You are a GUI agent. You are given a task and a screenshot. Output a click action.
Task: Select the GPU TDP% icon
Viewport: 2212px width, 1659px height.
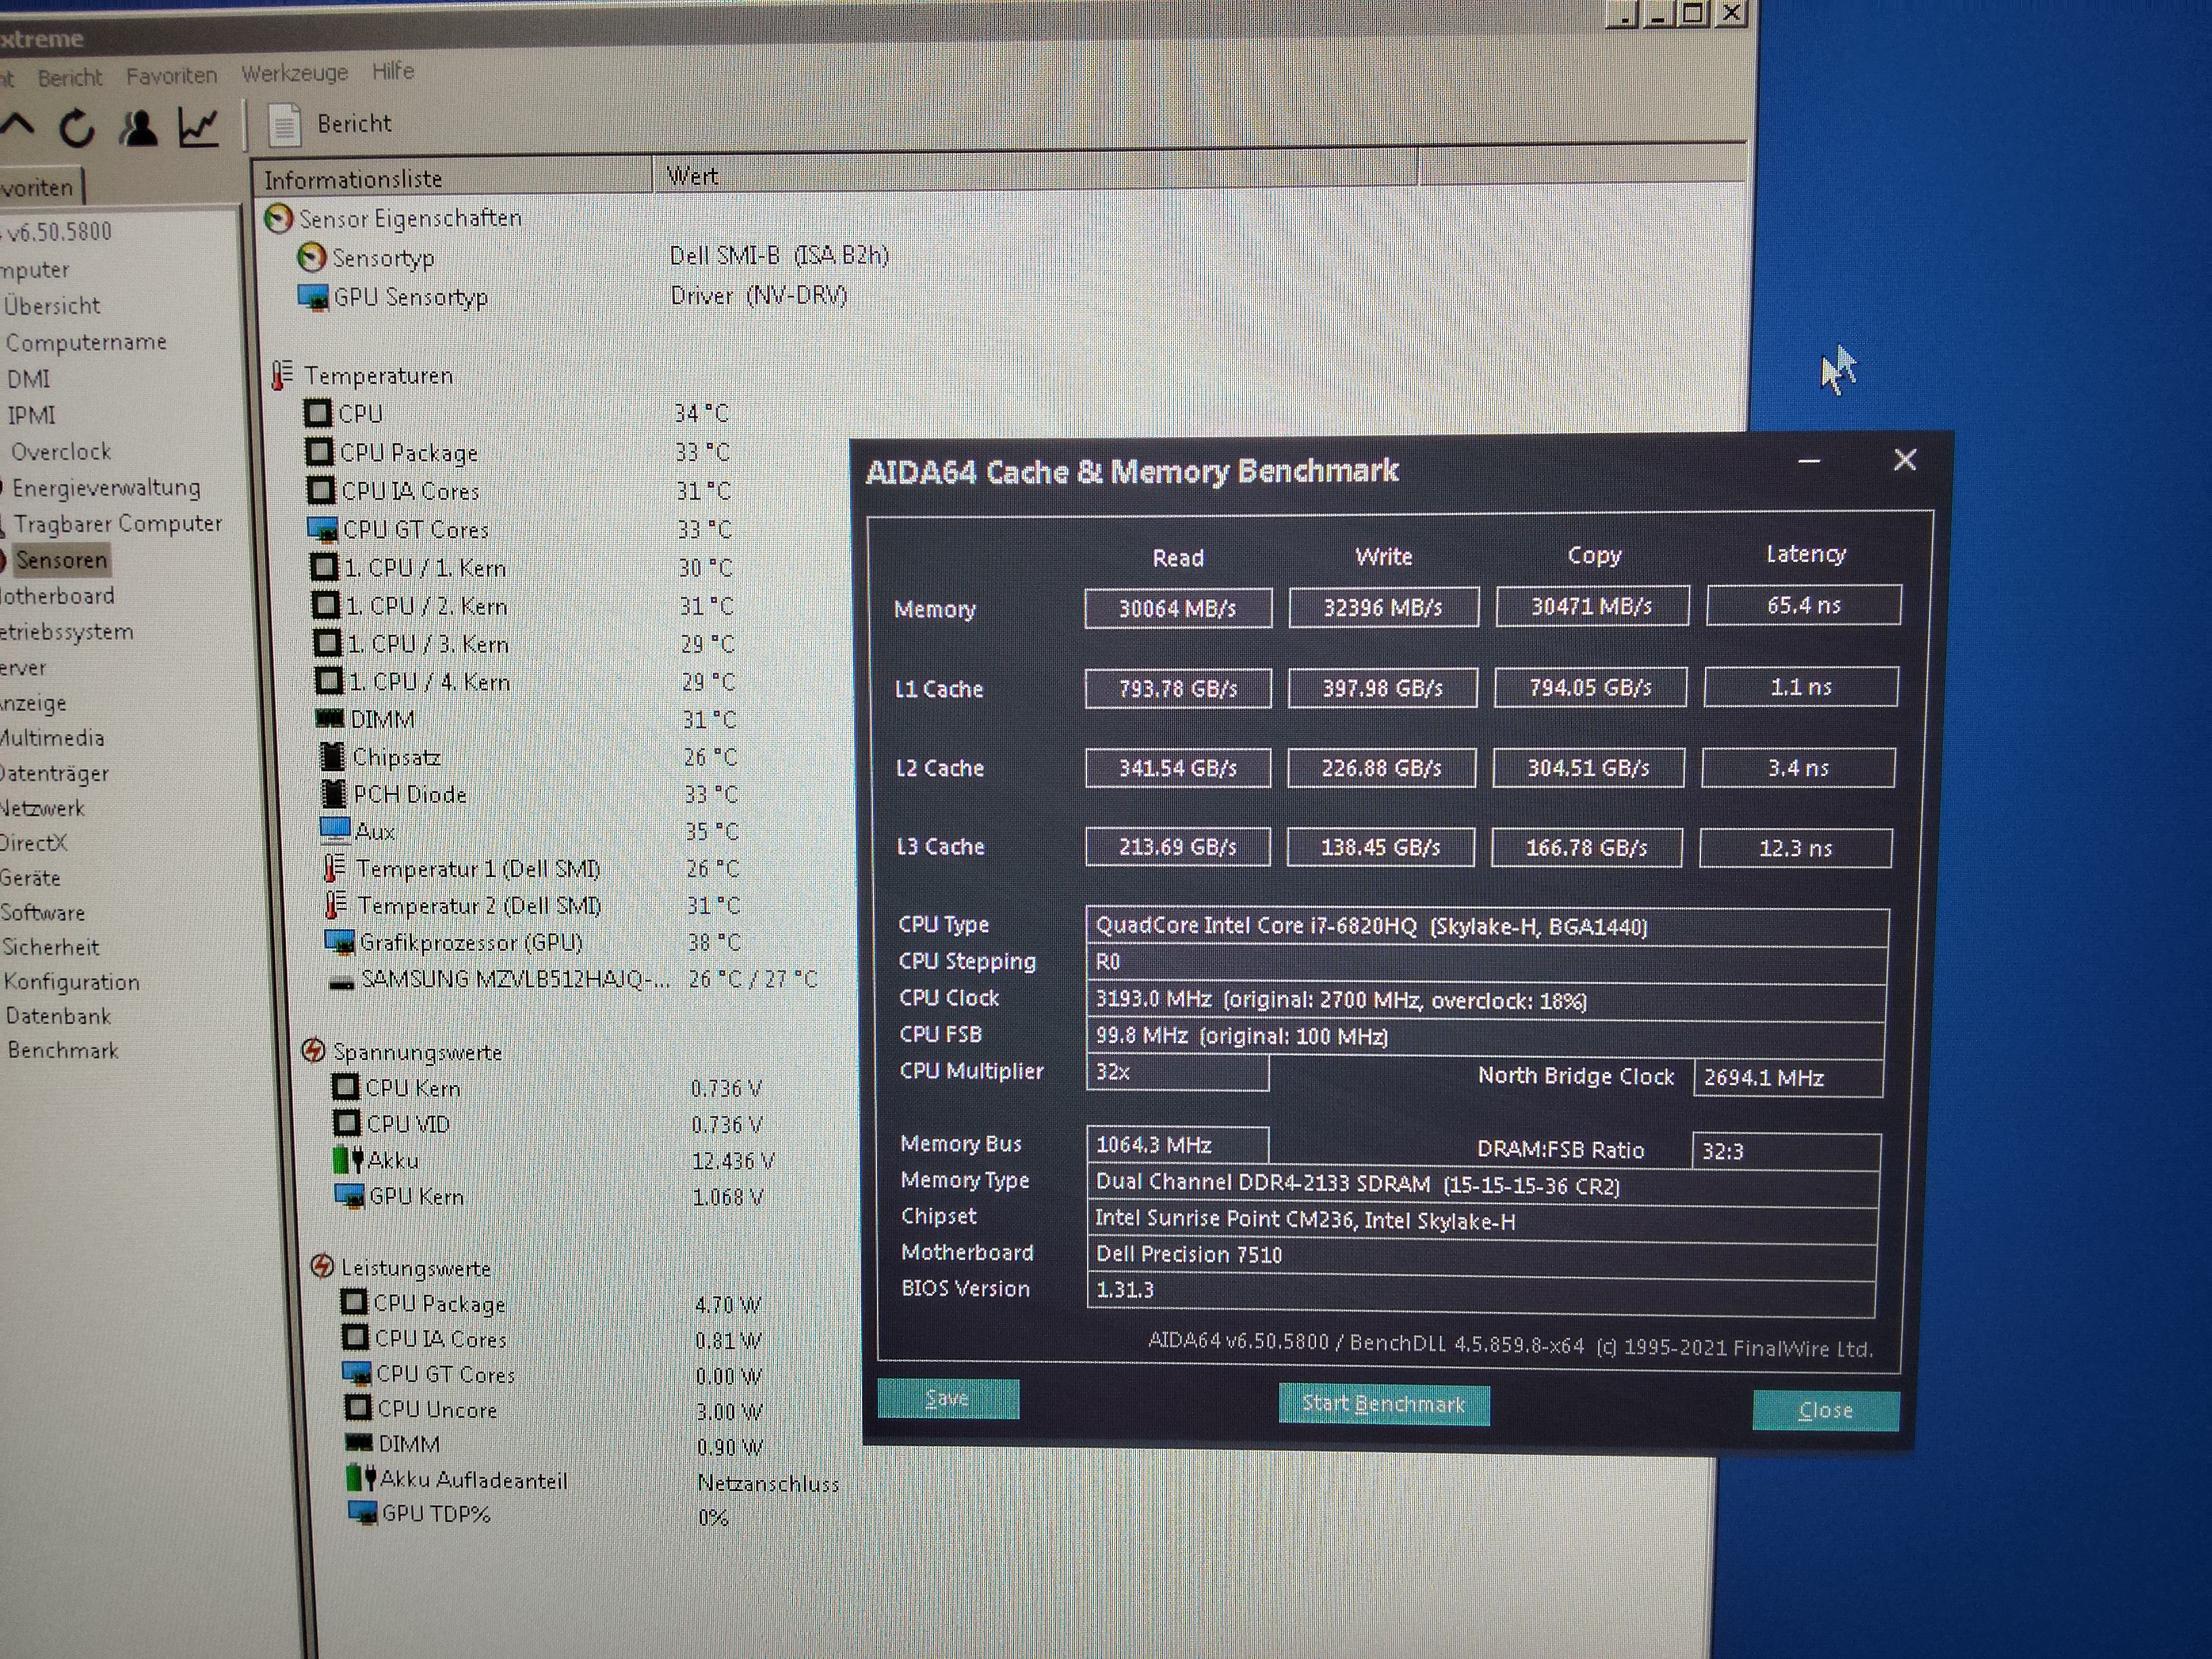pos(362,1513)
